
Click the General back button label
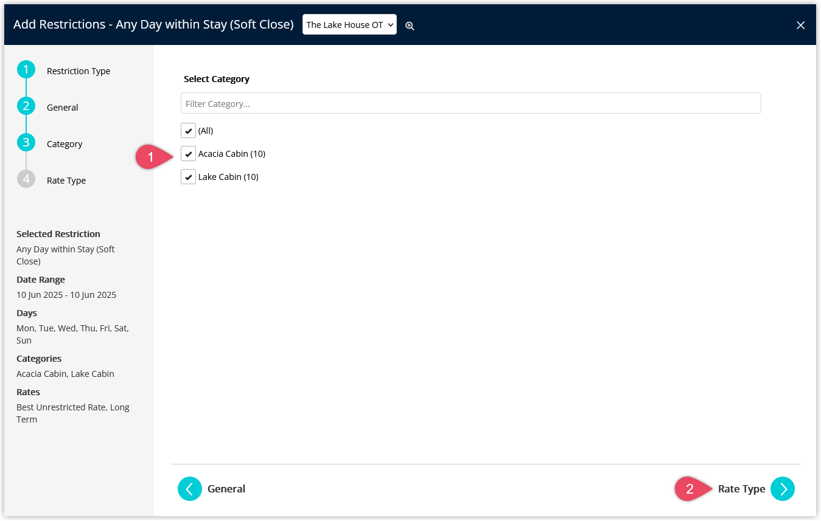coord(226,489)
